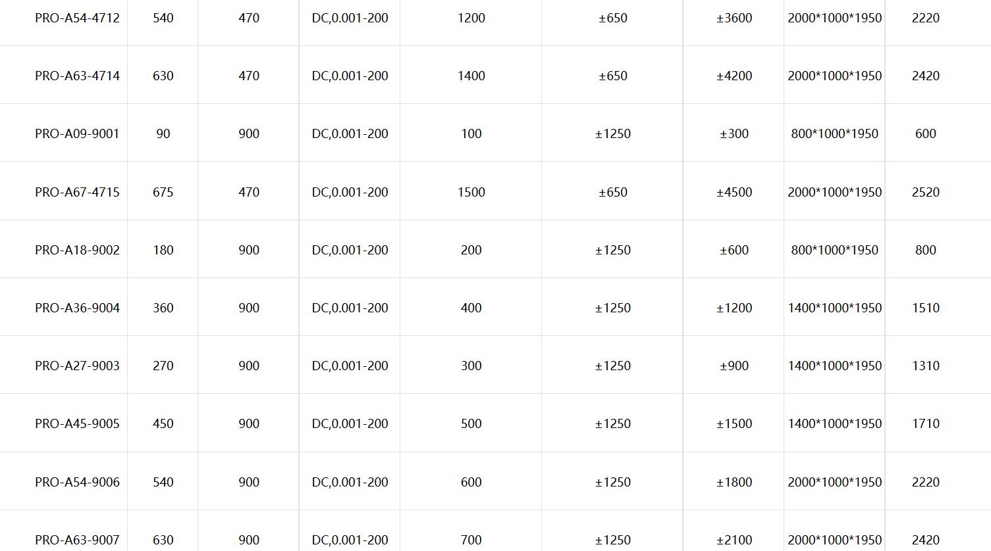
Task: Click the ±4500 value in PRO-A67-4715 row
Action: coord(734,193)
